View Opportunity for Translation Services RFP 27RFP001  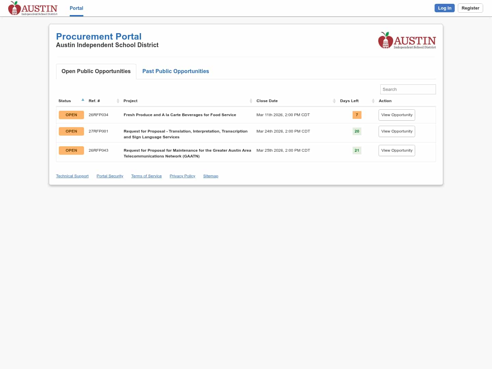coord(397,132)
